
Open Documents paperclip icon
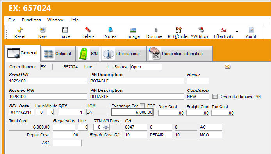pos(156,33)
